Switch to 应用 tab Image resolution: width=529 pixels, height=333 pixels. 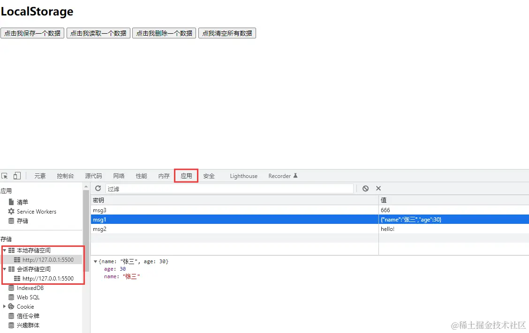186,176
